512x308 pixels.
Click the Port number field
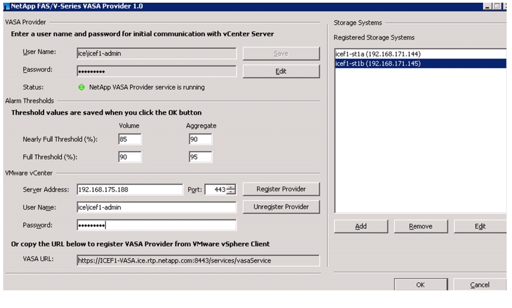tap(216, 189)
